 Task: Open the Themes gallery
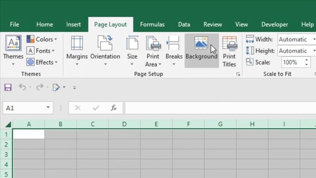(x=13, y=50)
